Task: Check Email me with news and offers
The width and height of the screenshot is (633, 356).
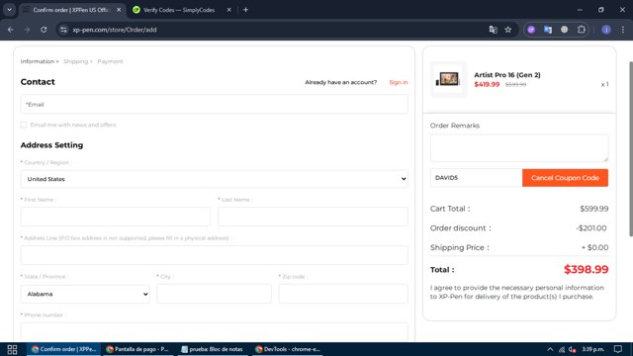Action: point(24,125)
